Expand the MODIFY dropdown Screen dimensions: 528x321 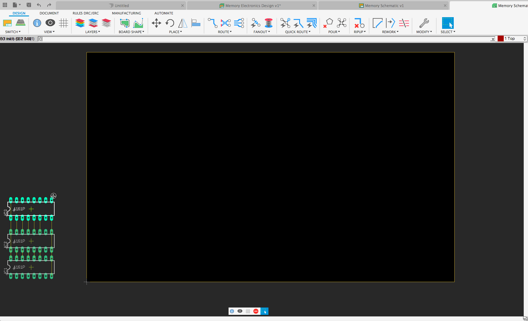[424, 32]
